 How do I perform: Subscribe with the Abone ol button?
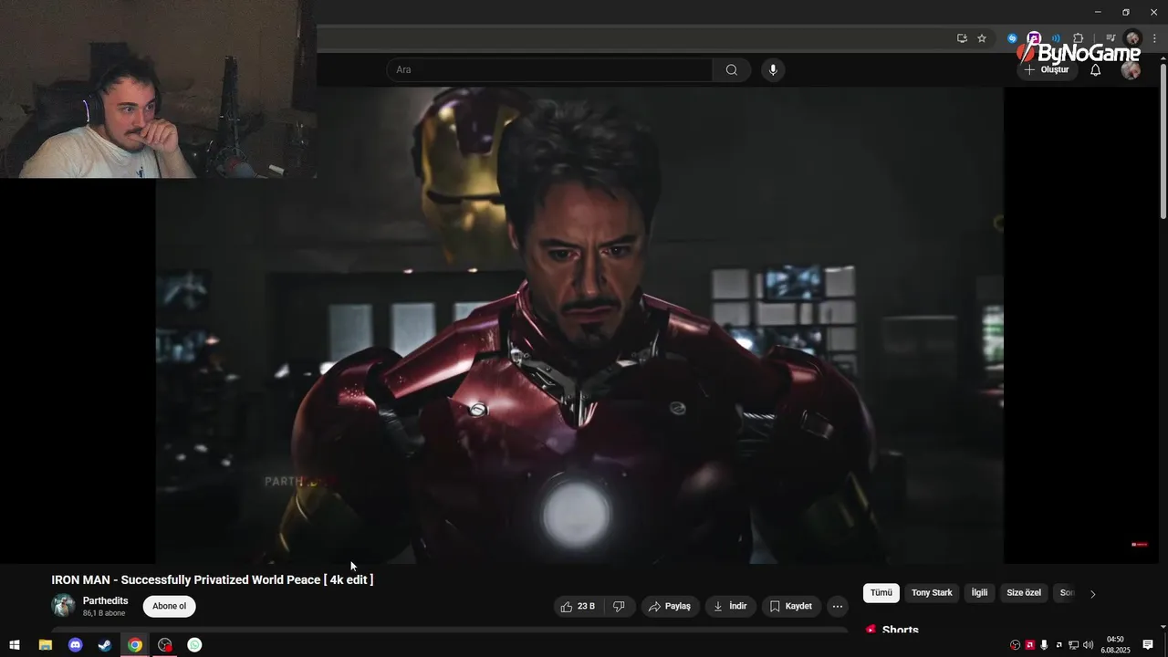tap(169, 606)
